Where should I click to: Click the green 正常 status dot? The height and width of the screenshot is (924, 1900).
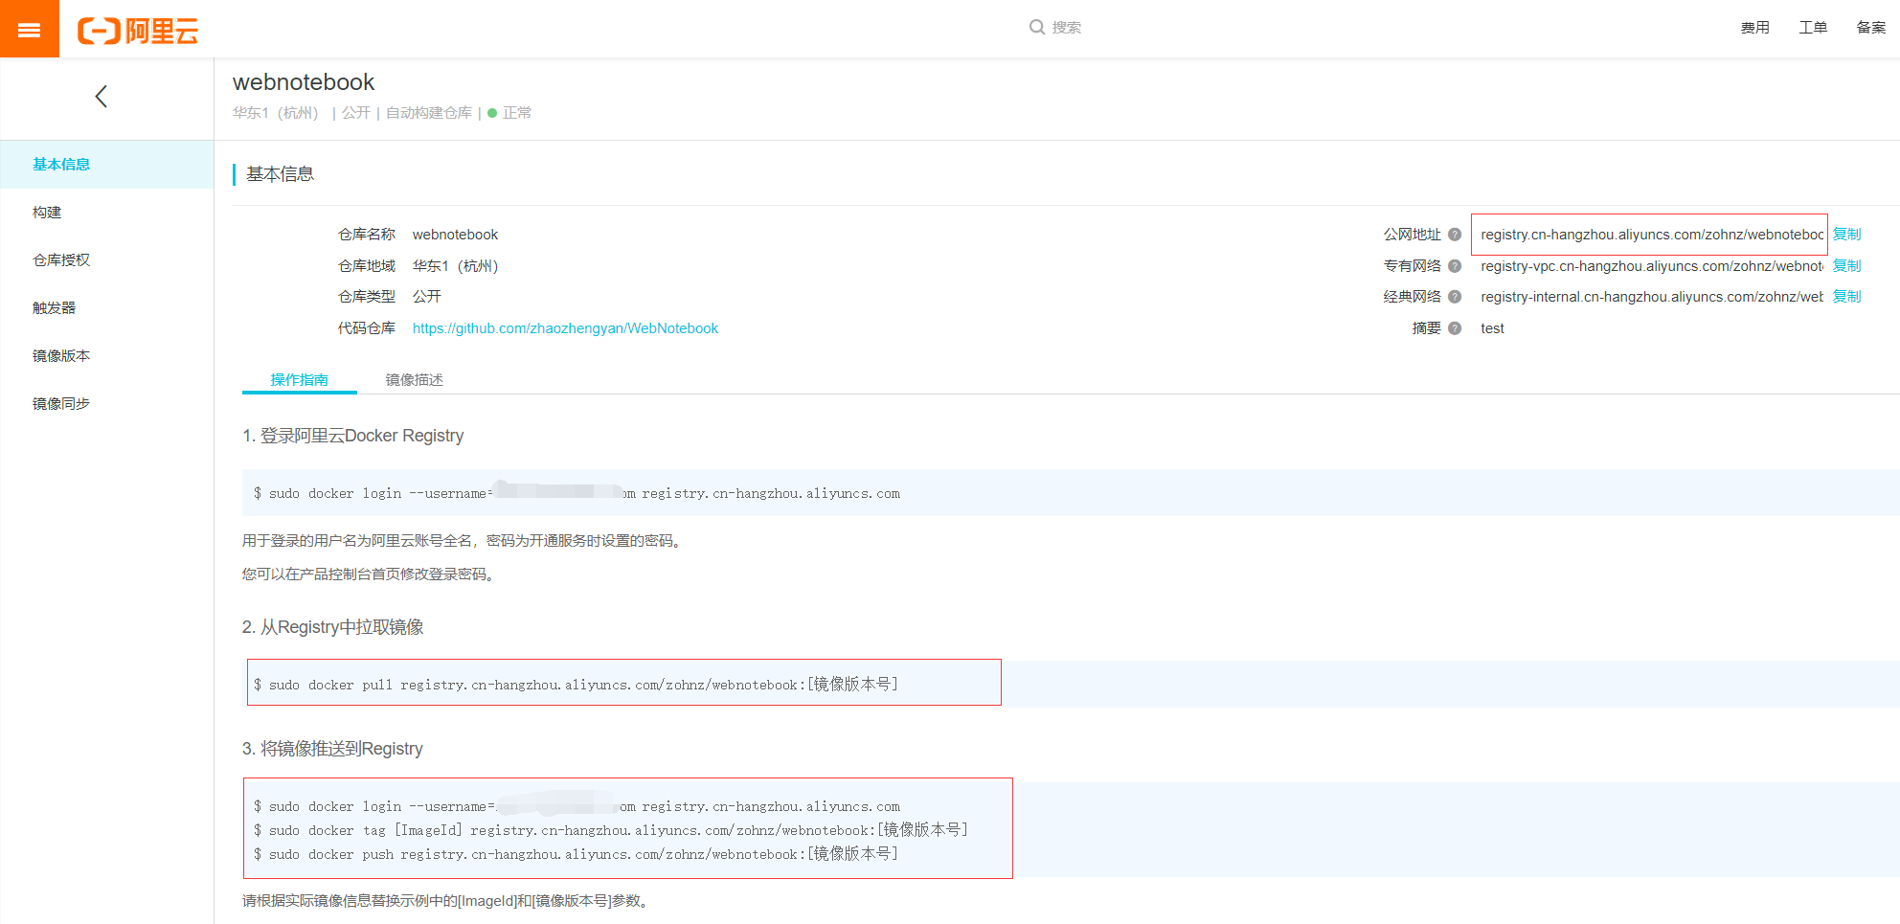coord(492,113)
